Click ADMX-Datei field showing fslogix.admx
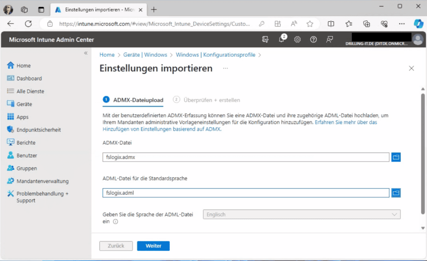This screenshot has height=261, width=427. [x=246, y=157]
